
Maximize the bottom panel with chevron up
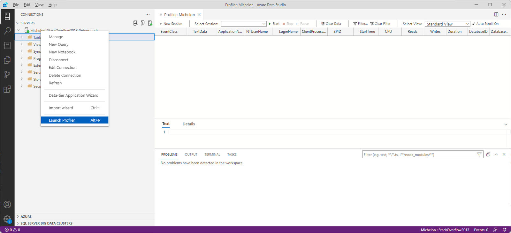tap(496, 154)
